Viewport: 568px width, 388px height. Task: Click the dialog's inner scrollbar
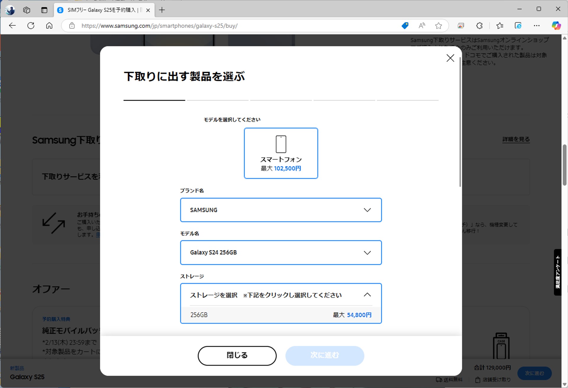[x=460, y=121]
